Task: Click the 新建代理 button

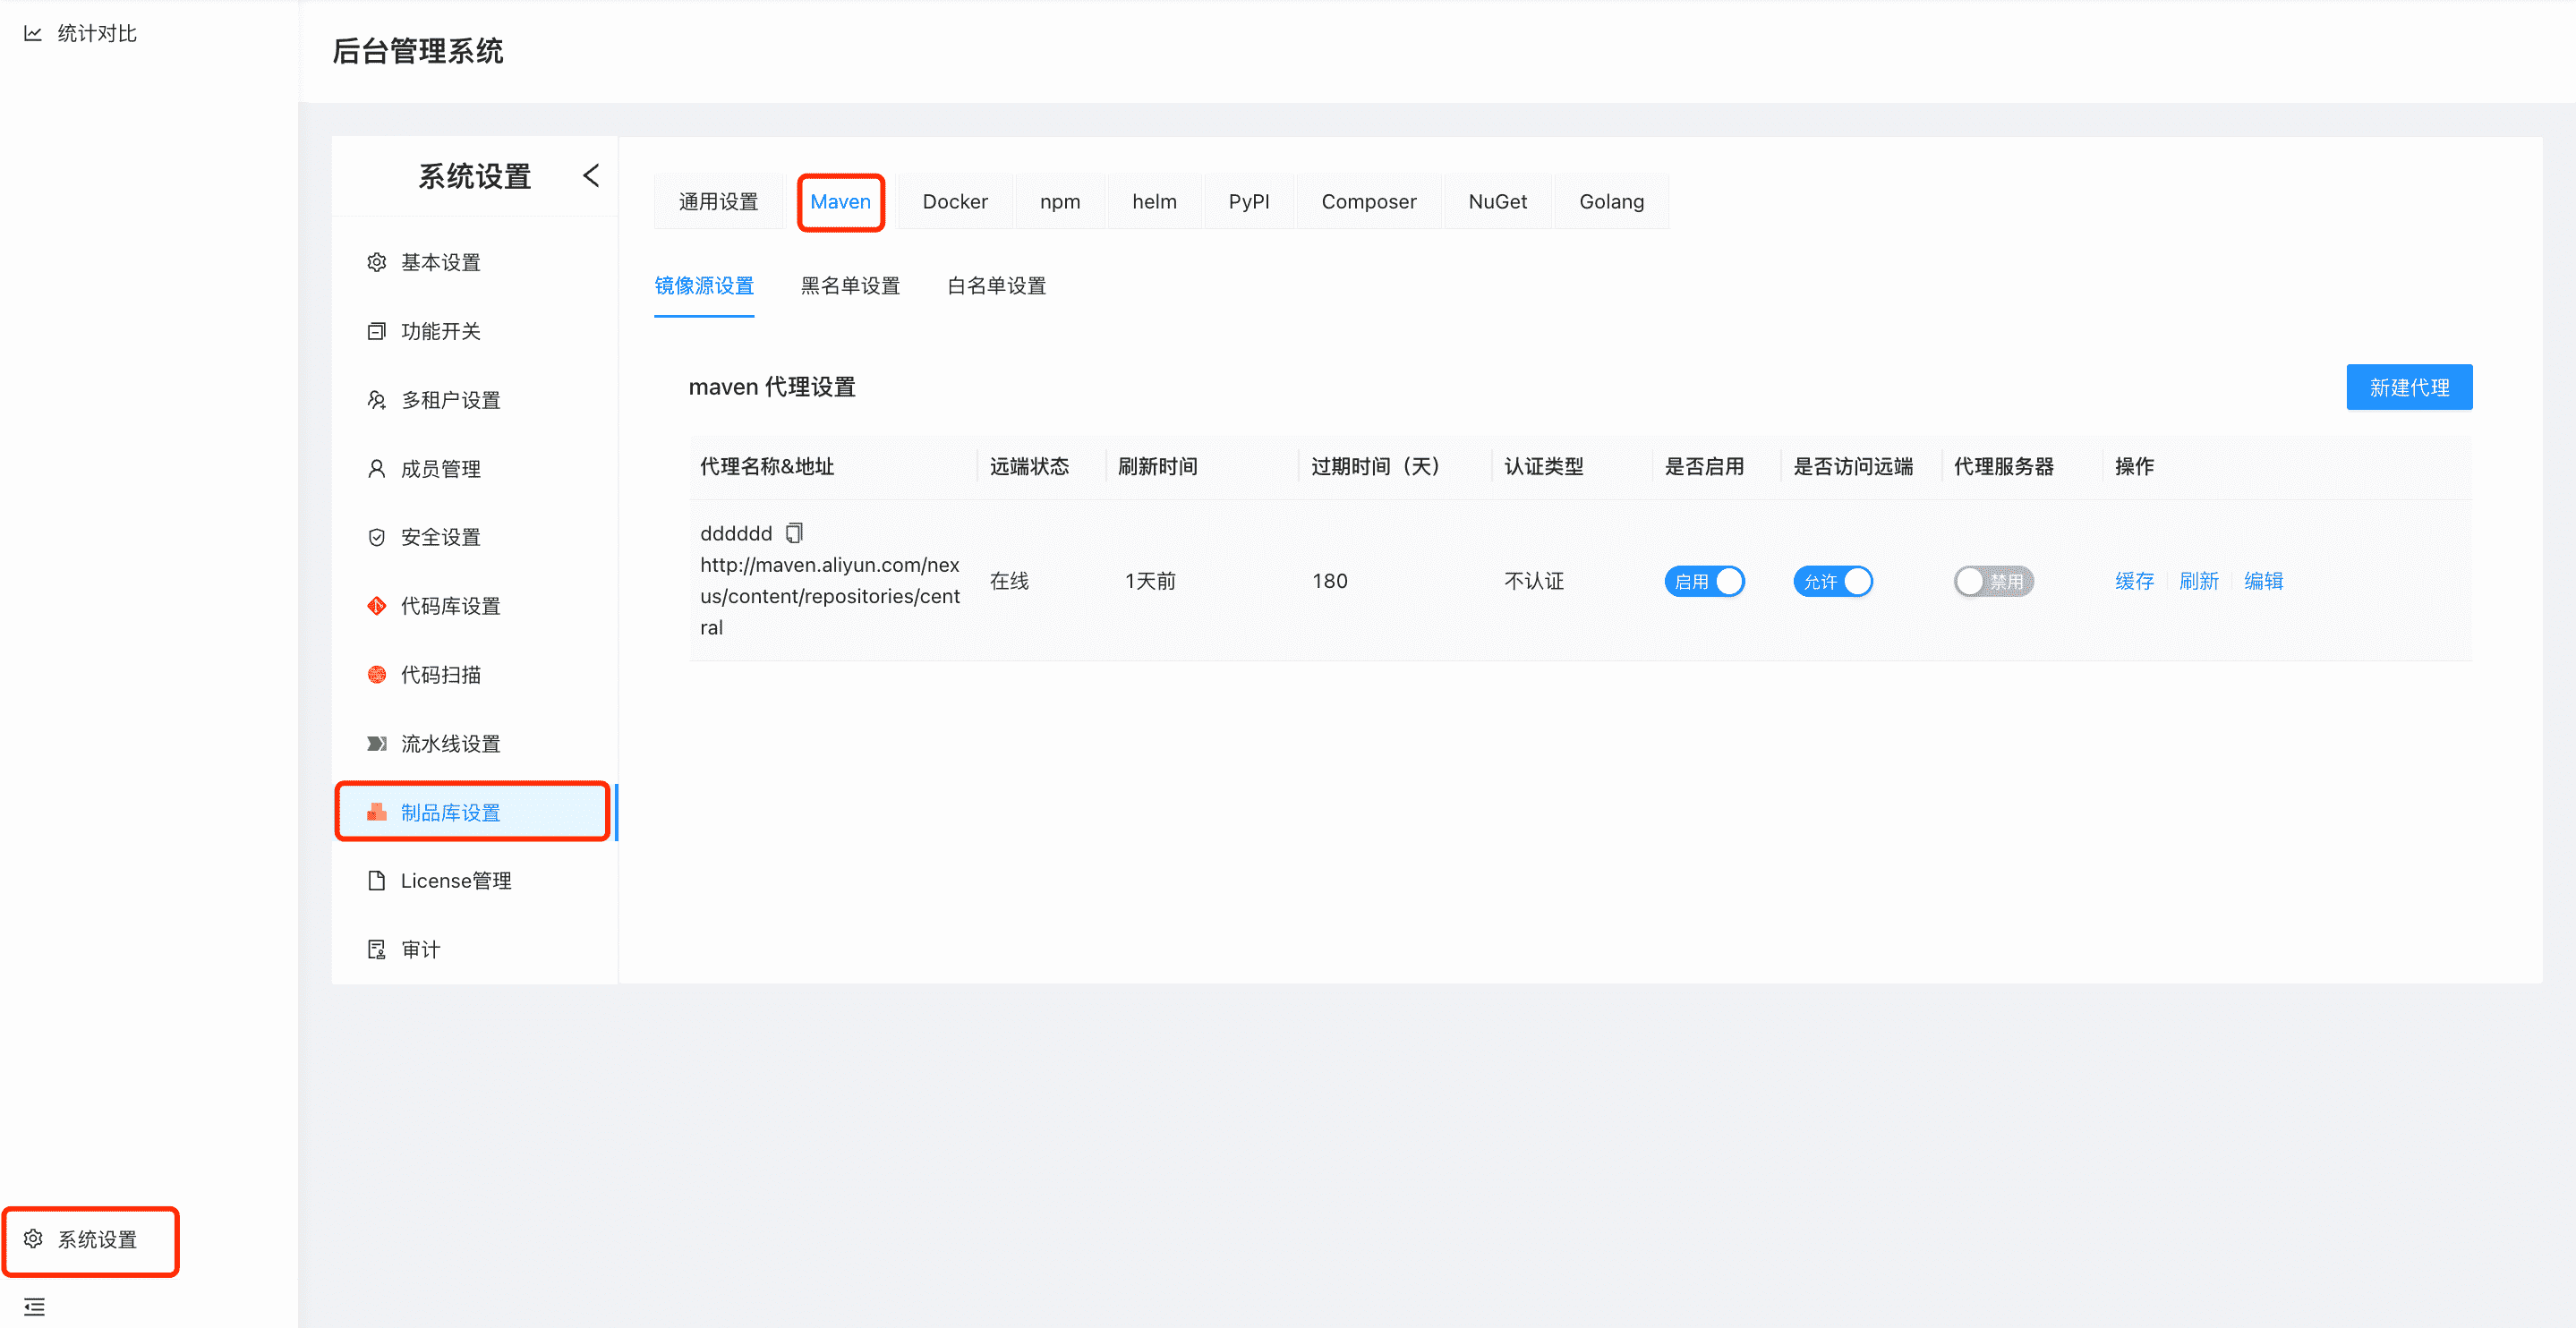Action: tap(2409, 387)
